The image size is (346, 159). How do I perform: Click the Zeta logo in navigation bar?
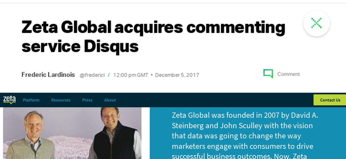click(x=10, y=100)
